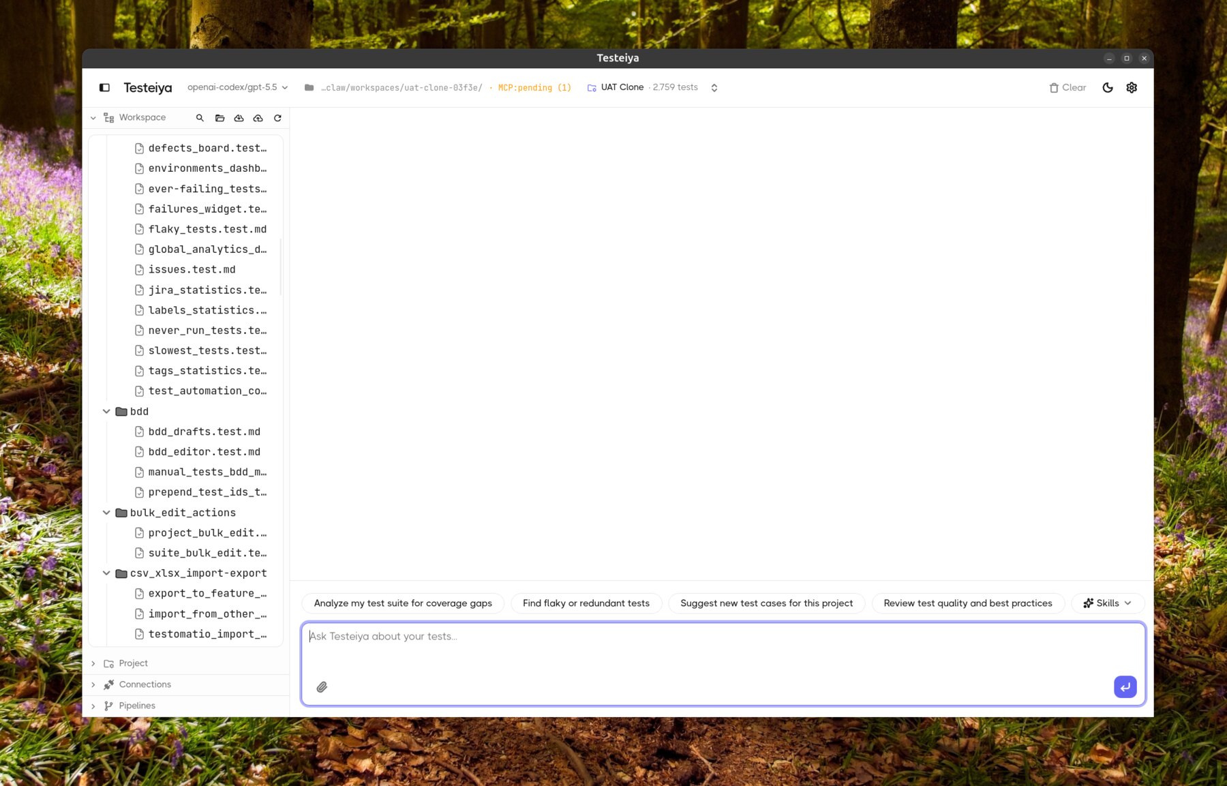1227x786 pixels.
Task: Open project_bulk_edit file
Action: tap(200, 532)
